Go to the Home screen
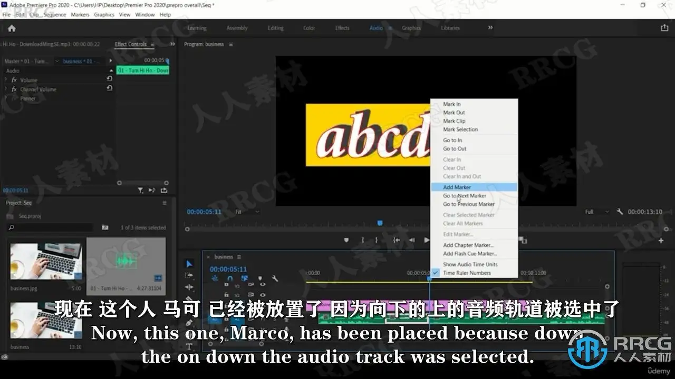Screen dimensions: 675x379 coord(12,28)
